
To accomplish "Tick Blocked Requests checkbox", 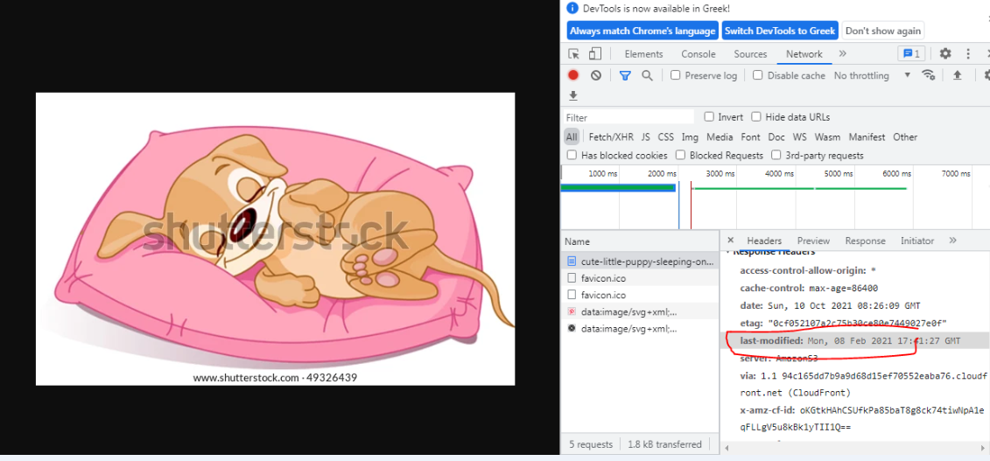I will [x=681, y=155].
